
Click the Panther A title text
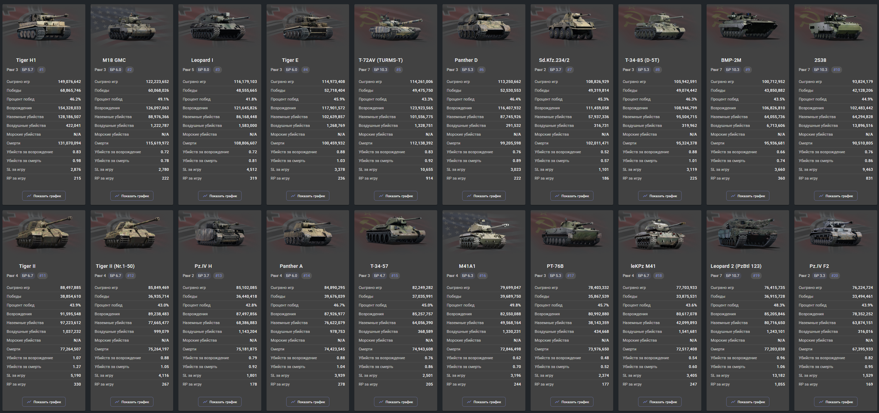[291, 266]
